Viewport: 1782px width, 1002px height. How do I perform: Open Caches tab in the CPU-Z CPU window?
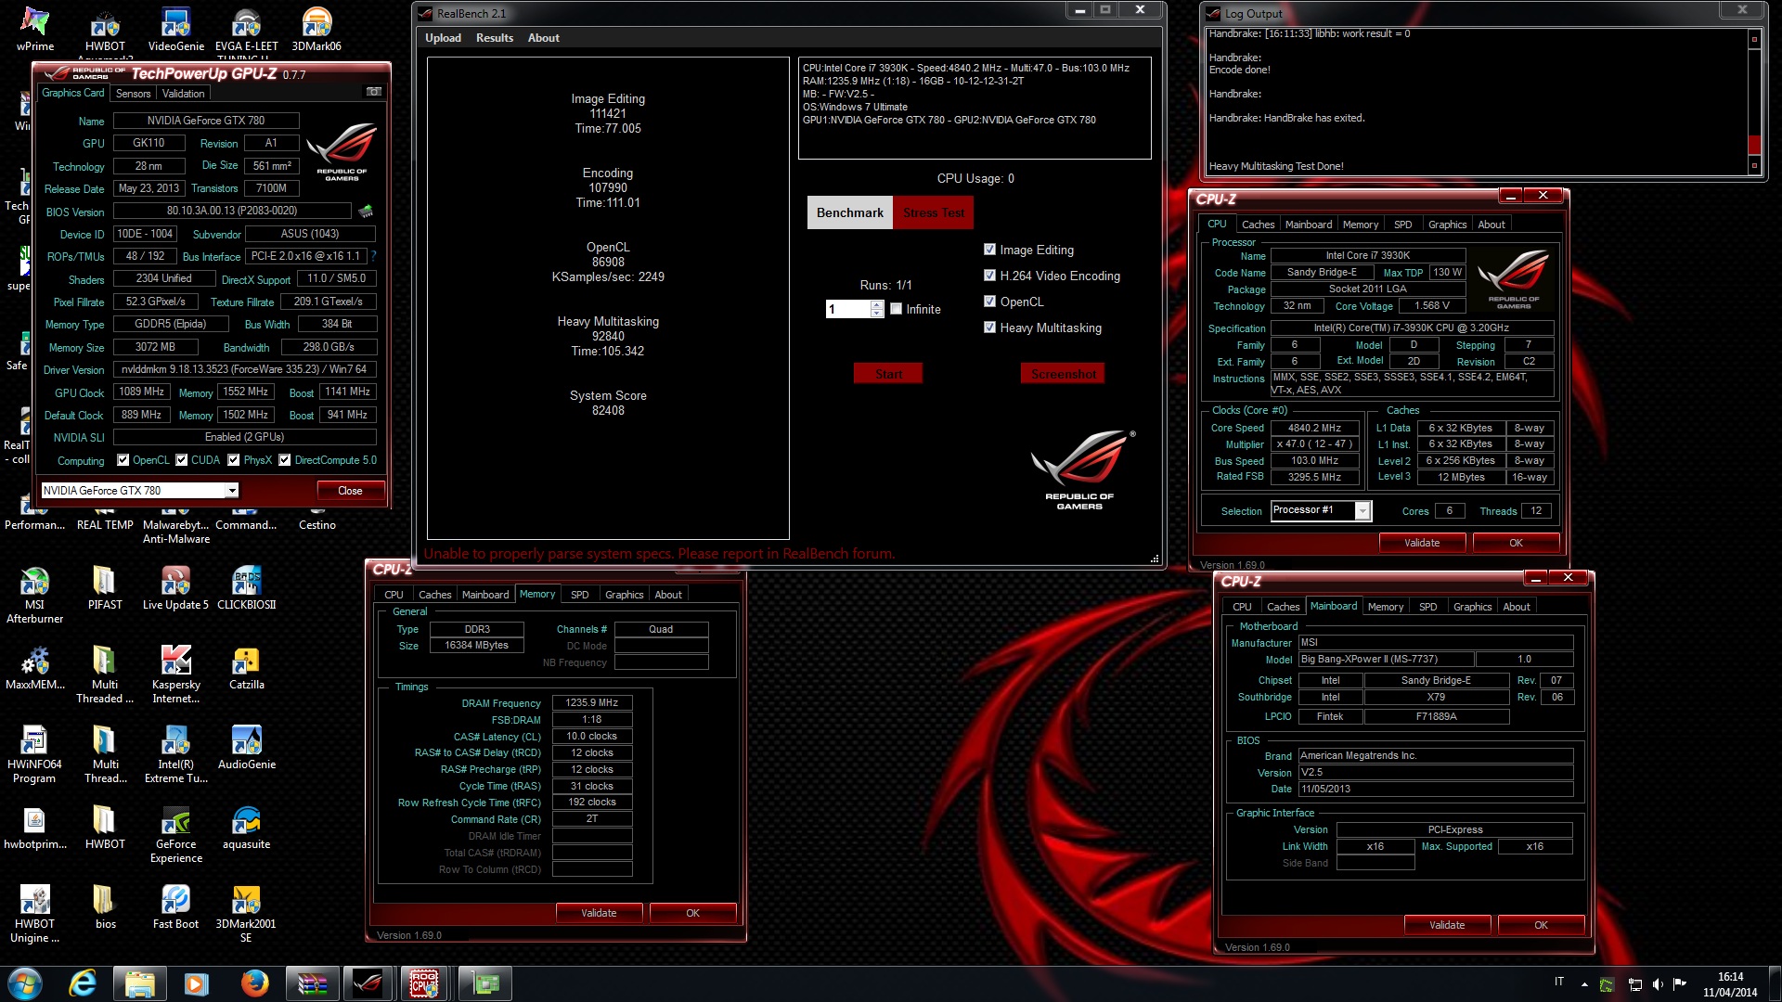tap(1258, 225)
